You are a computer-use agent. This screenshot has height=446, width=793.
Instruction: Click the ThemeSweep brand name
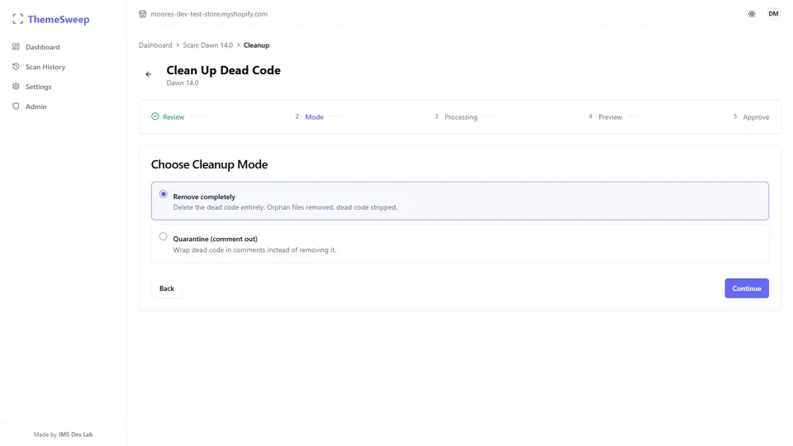(59, 19)
